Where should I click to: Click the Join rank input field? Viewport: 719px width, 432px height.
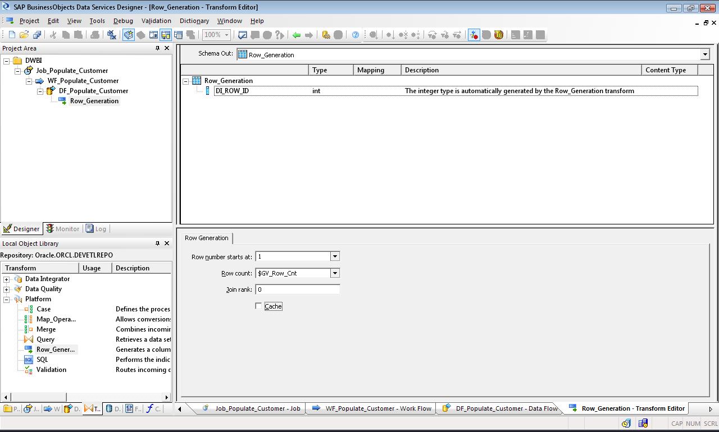(x=298, y=289)
